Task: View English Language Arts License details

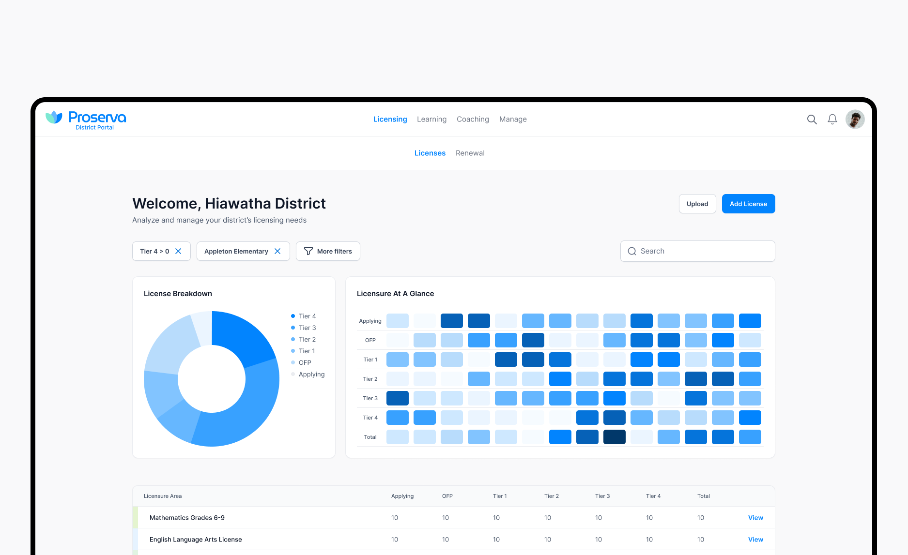Action: pyautogui.click(x=755, y=540)
